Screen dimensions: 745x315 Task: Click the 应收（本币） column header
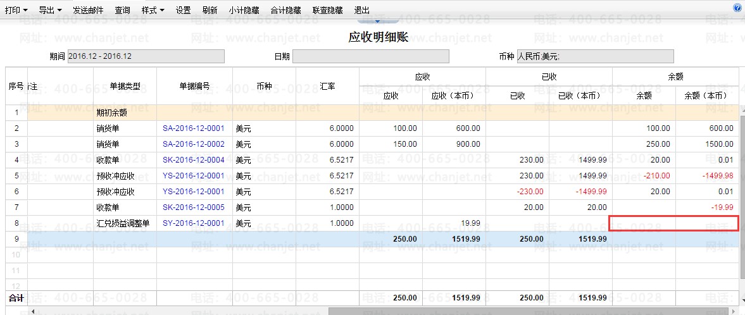point(454,96)
